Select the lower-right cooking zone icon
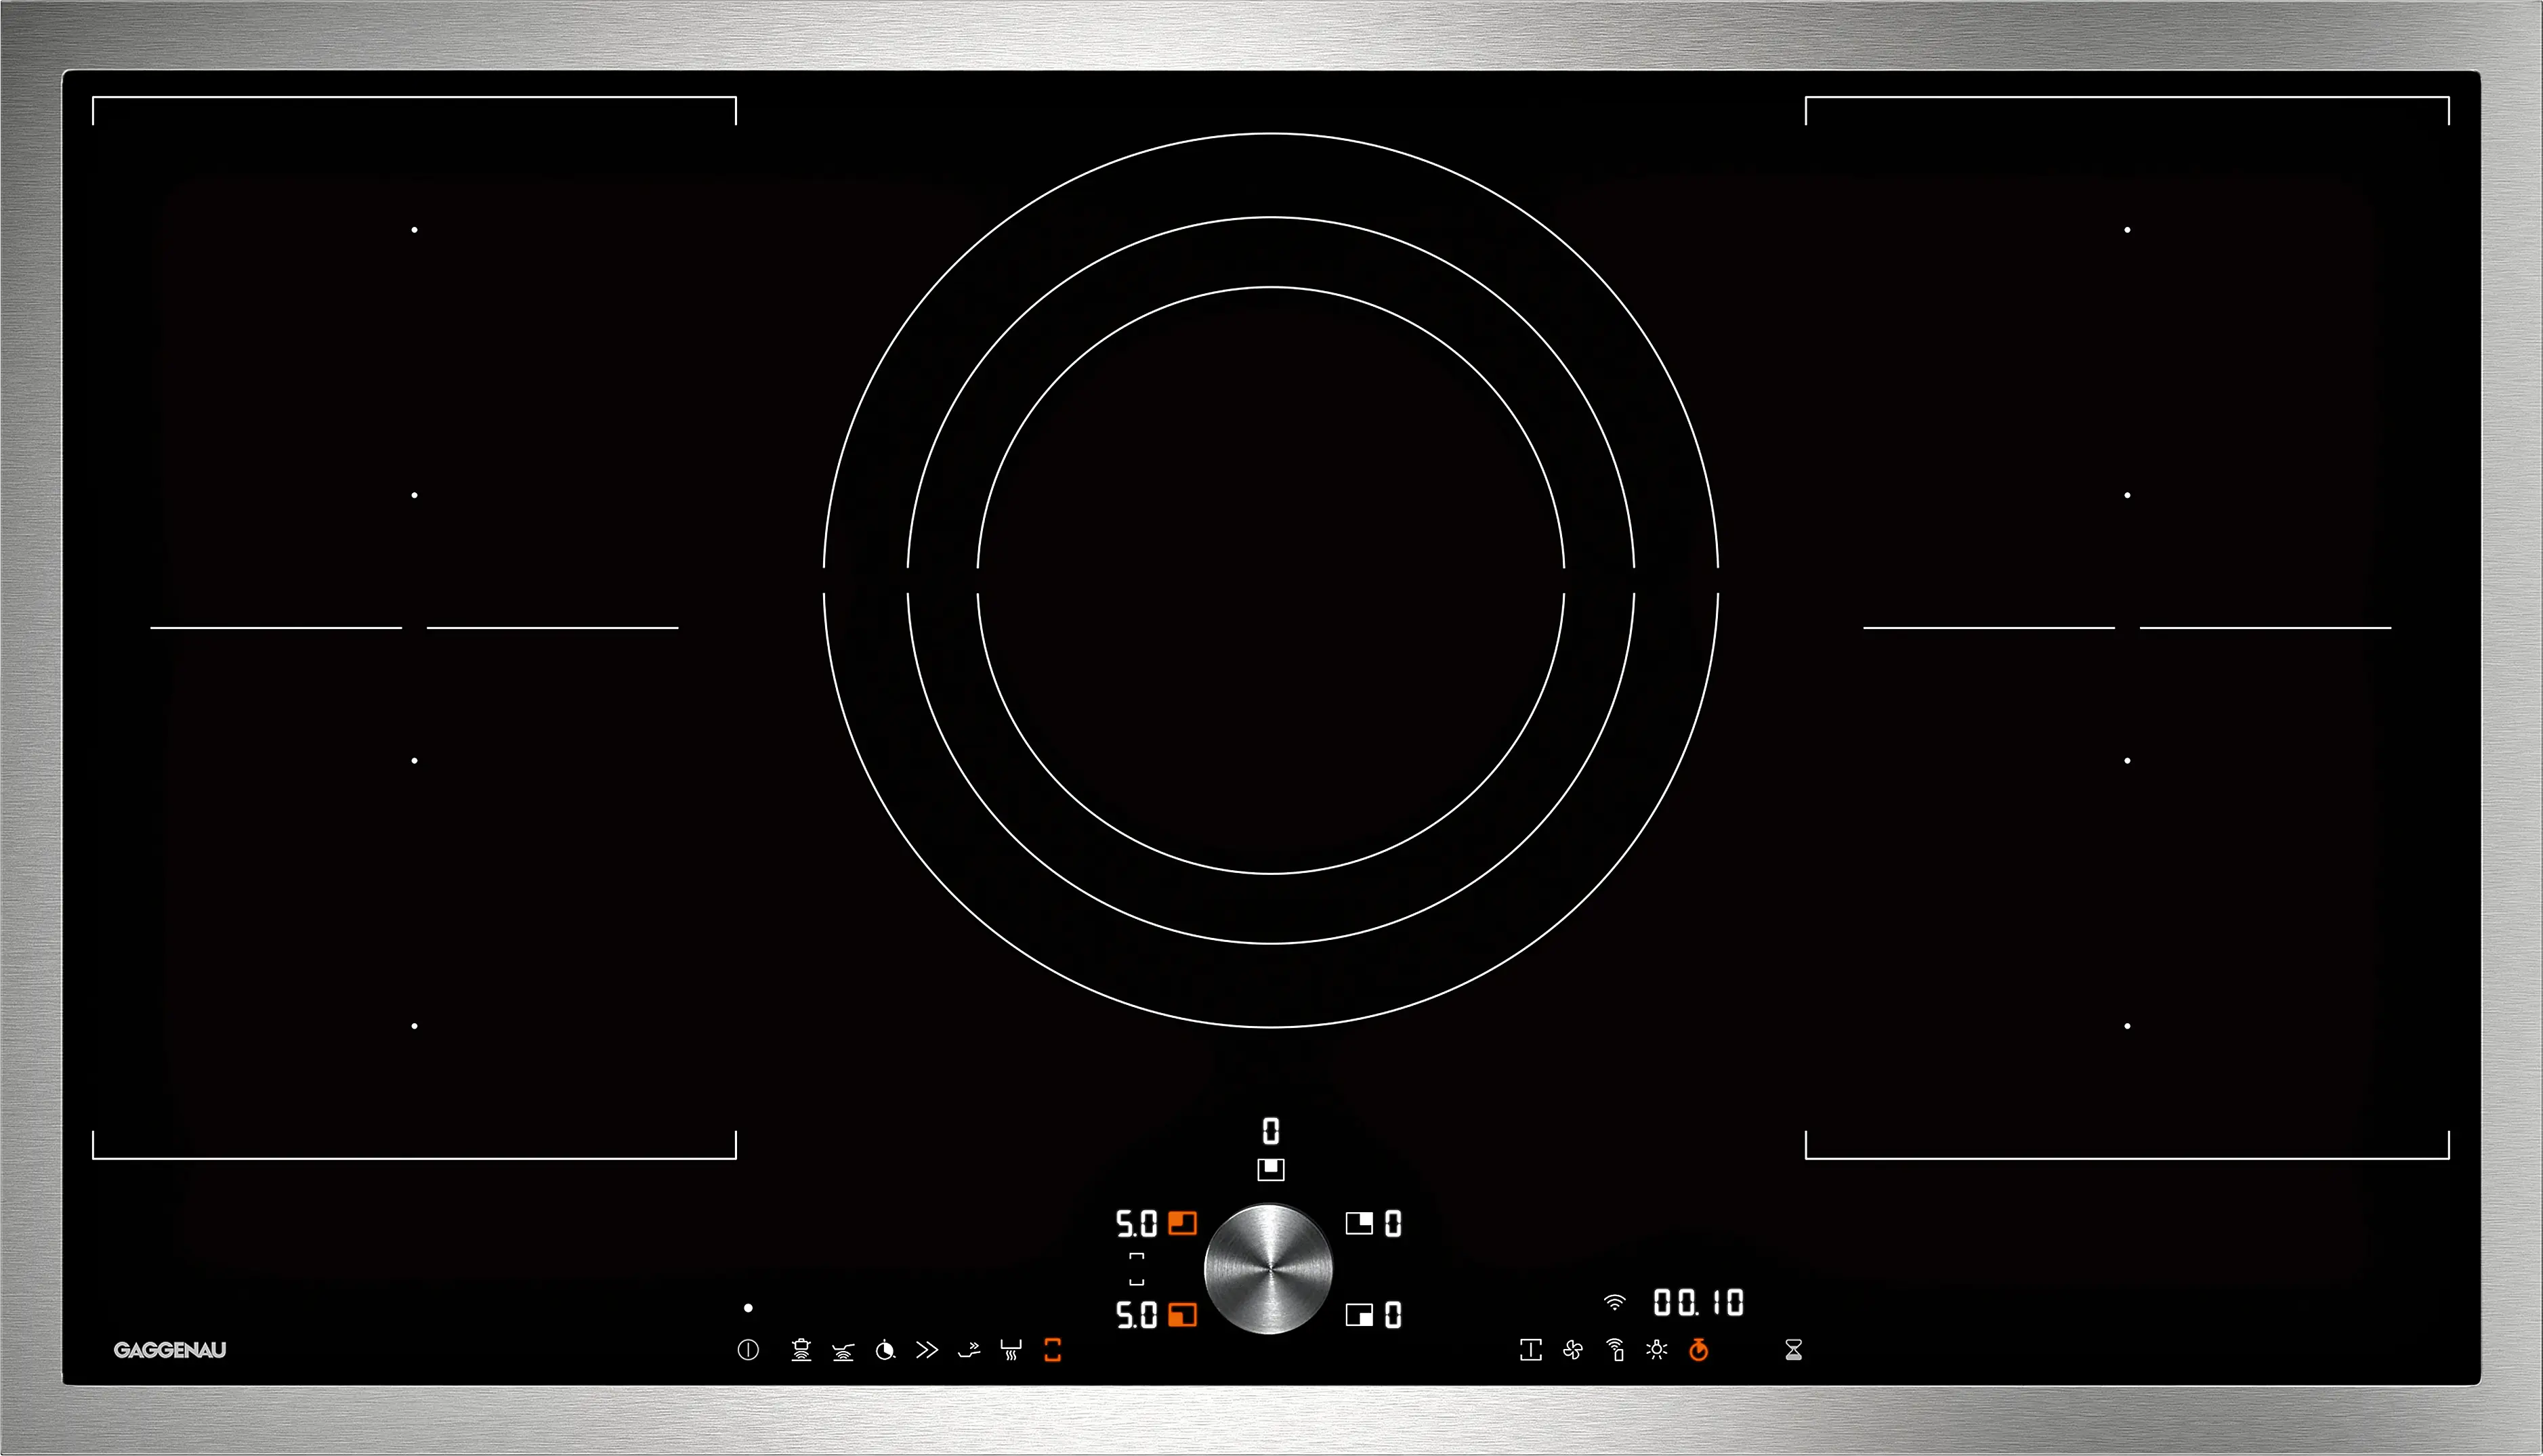2543x1456 pixels. click(x=1359, y=1315)
